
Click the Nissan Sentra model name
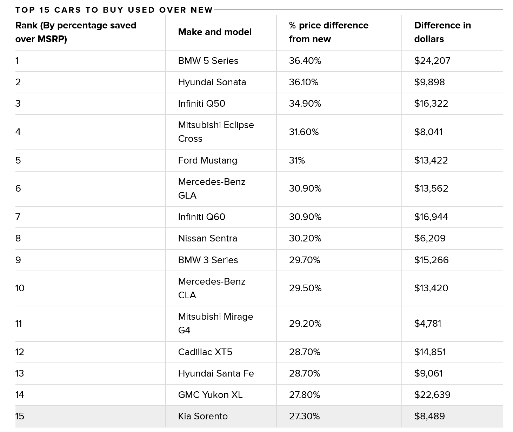coord(207,238)
